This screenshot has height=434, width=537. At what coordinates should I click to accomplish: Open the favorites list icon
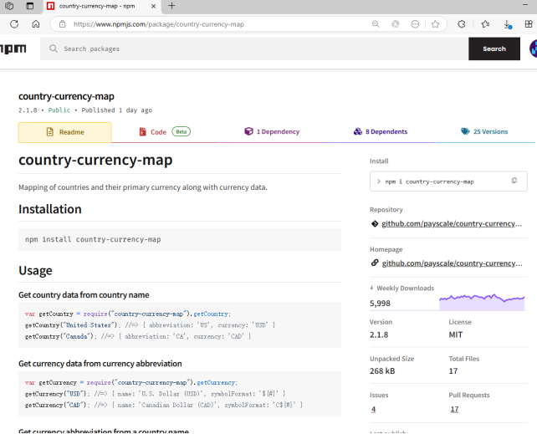coord(485,24)
